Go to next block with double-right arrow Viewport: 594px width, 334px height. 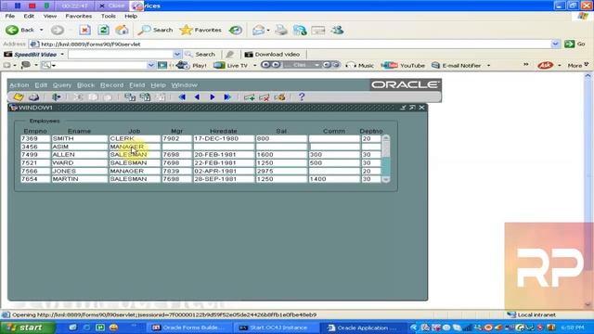tap(227, 97)
